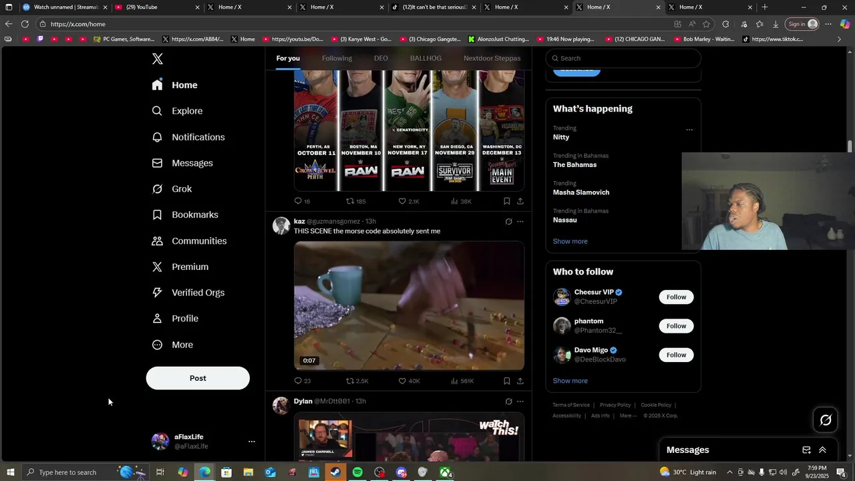The image size is (855, 481).
Task: Switch to the BALLHOG tab
Action: click(x=425, y=58)
